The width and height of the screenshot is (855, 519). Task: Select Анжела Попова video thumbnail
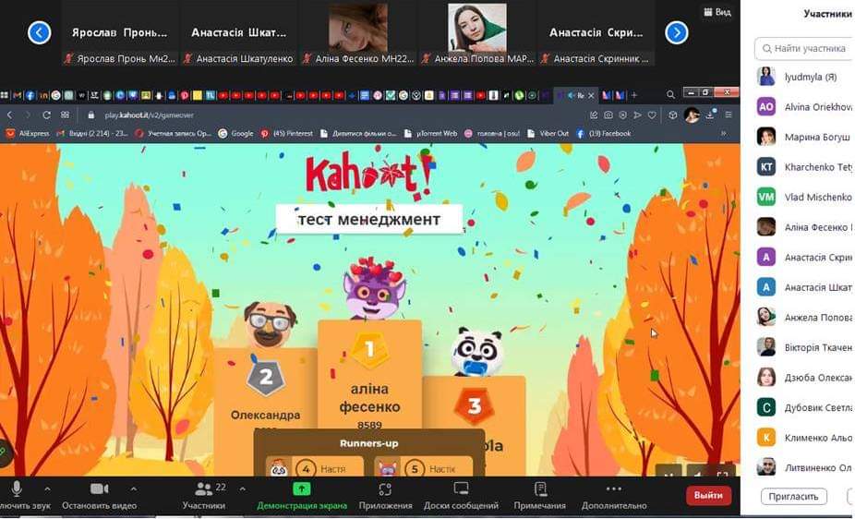tap(477, 33)
